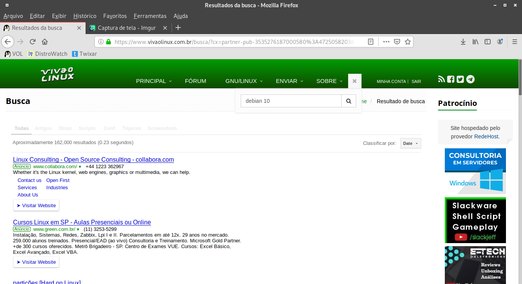Expand collabora.com ad options arrow
Image resolution: width=522 pixels, height=284 pixels.
click(x=80, y=167)
